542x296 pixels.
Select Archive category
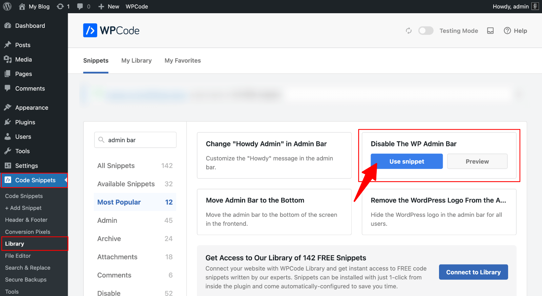135,239
